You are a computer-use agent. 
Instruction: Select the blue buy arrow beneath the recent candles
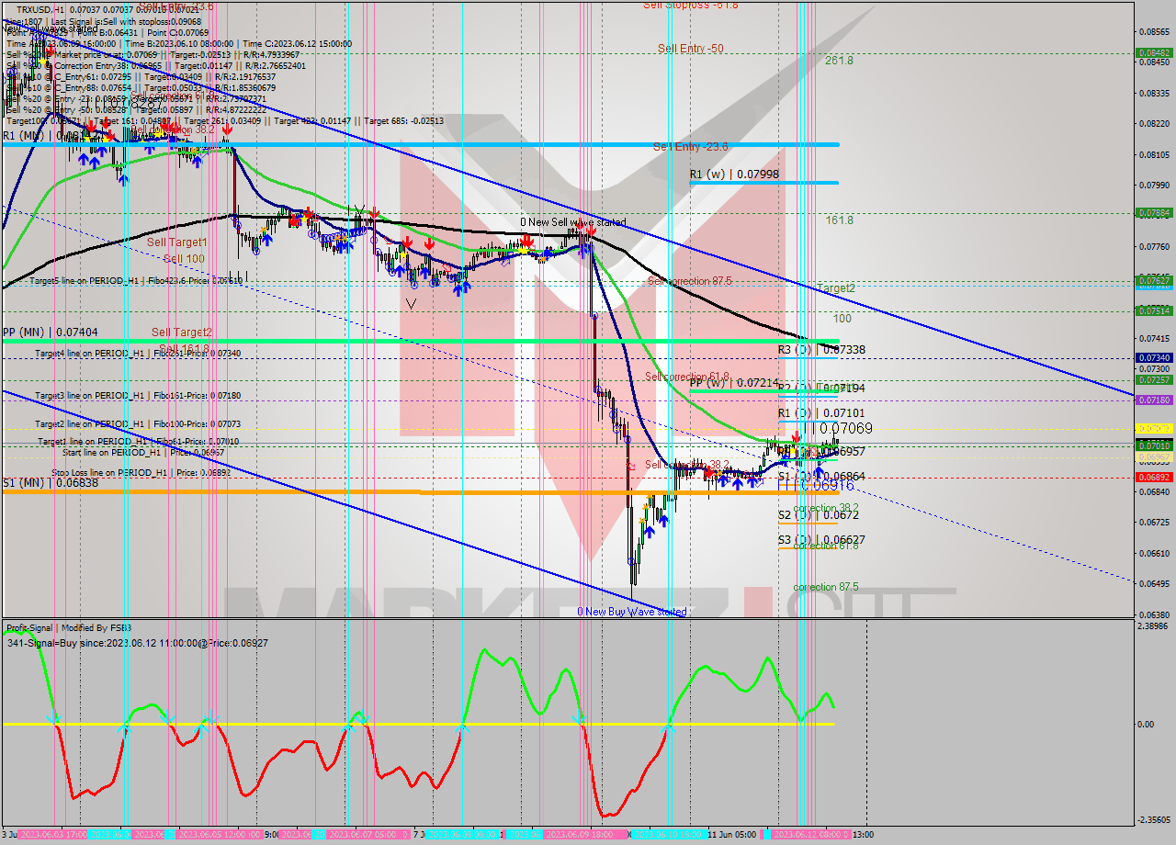[819, 472]
